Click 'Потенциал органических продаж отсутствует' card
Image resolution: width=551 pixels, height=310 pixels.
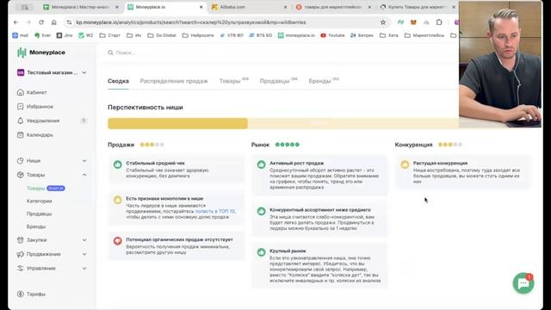[x=176, y=245]
